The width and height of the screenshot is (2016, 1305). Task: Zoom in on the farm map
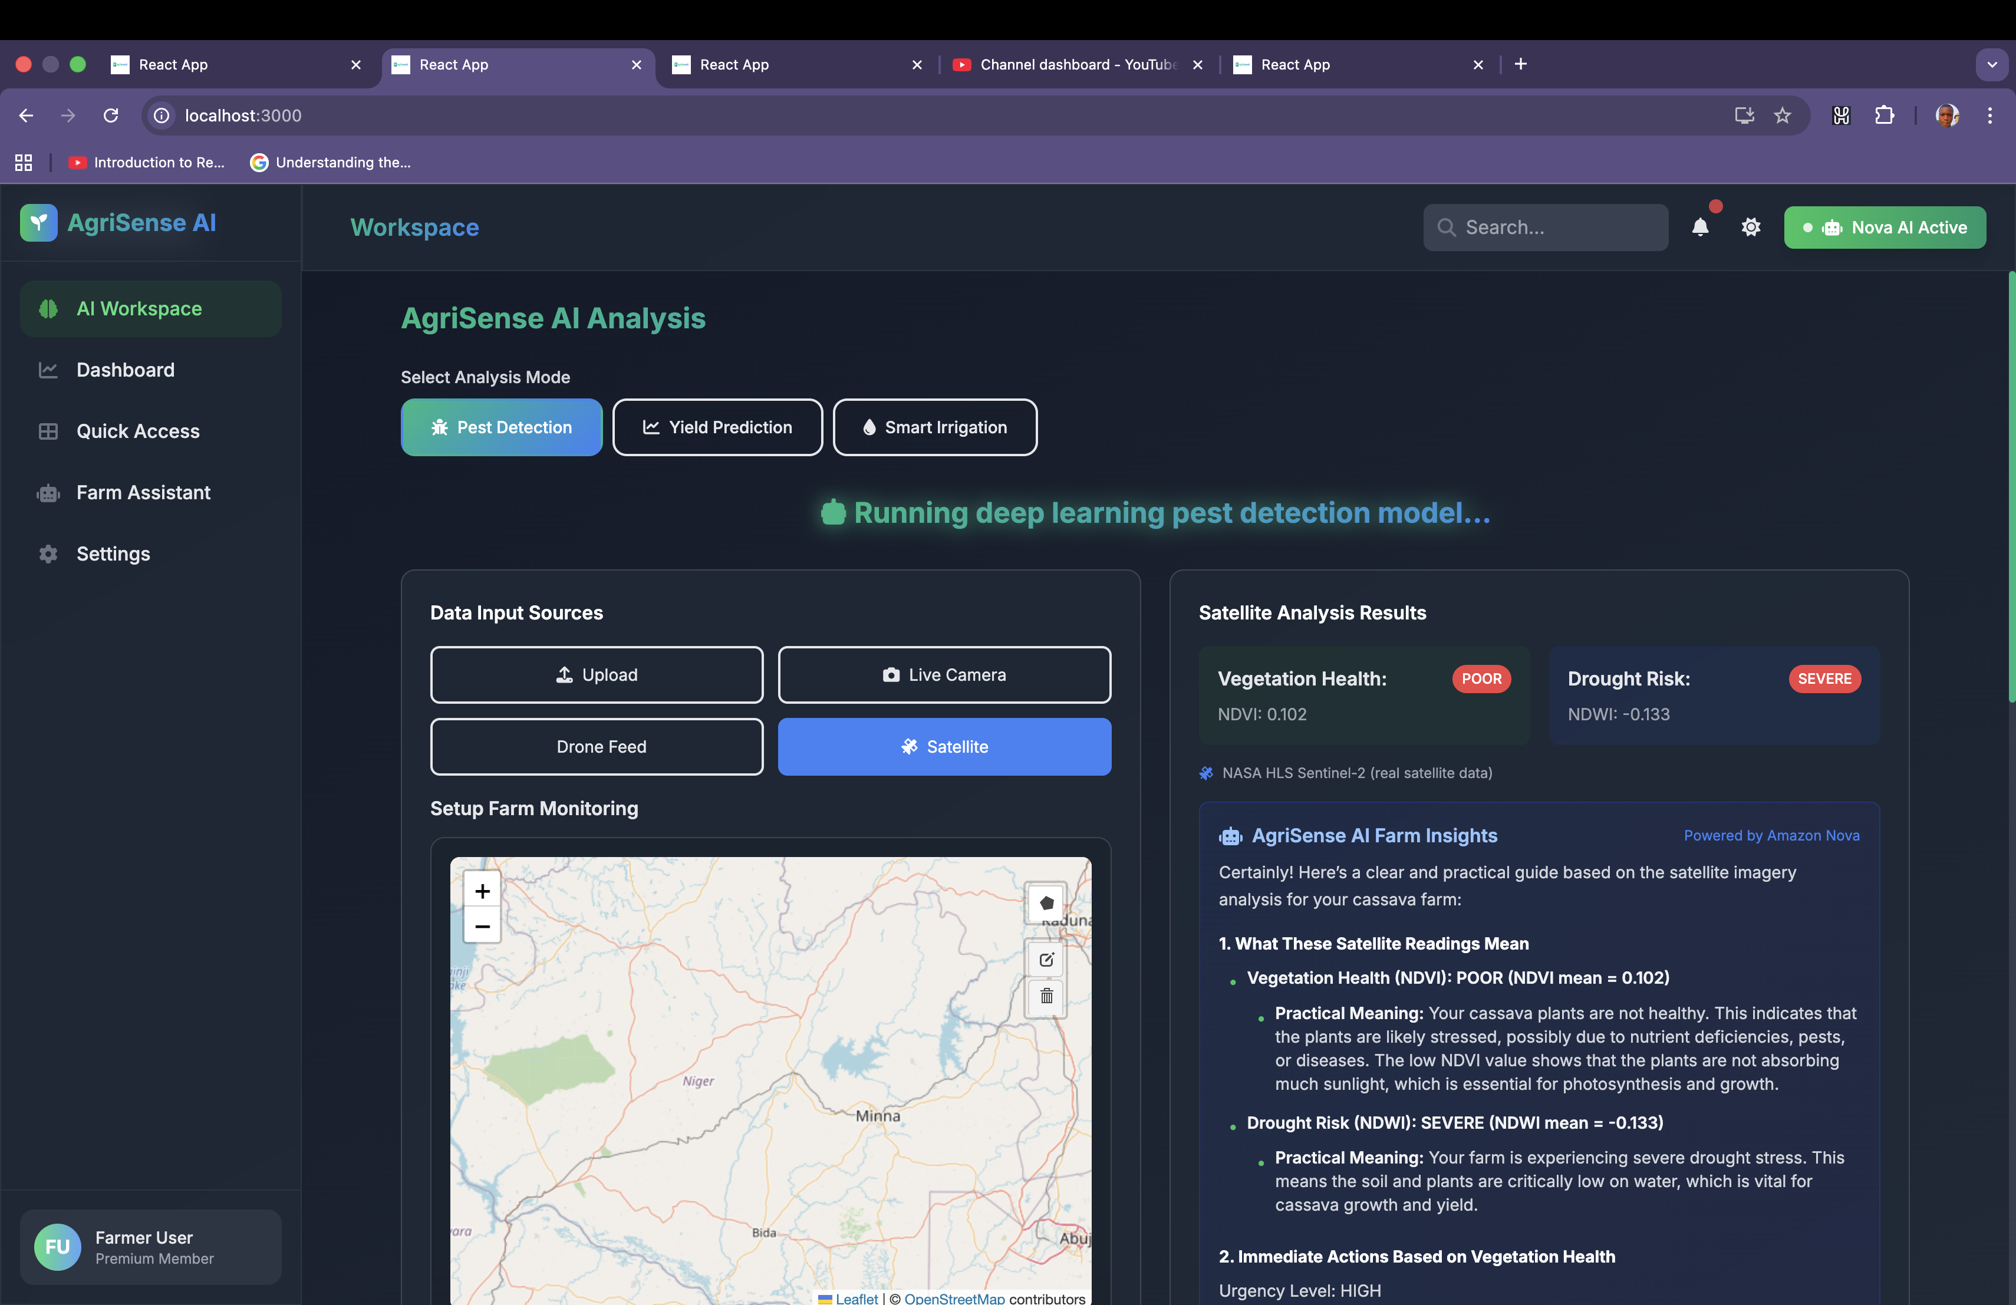pos(482,891)
